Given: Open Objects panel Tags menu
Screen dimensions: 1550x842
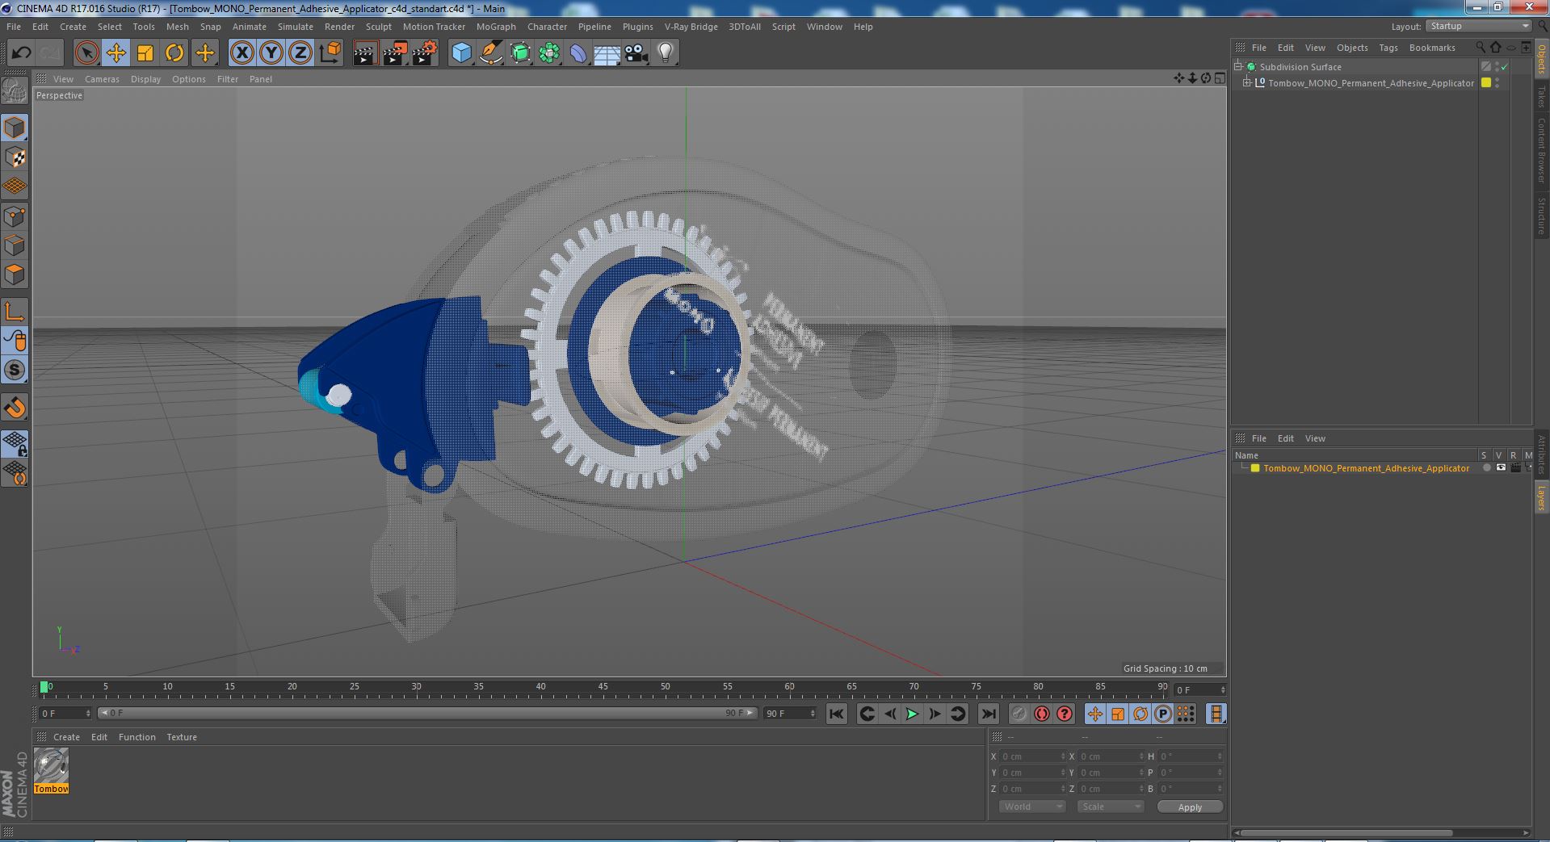Looking at the screenshot, I should tap(1388, 48).
